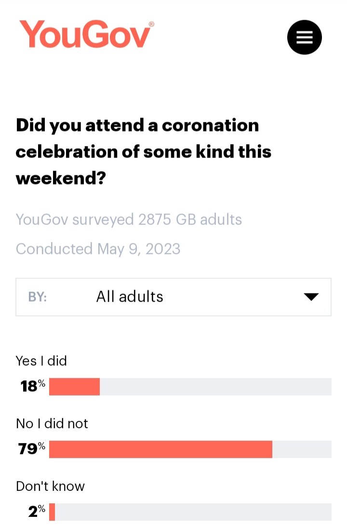Screen dimensions: 347x528
Task: Click the 'BY:' label in filter
Action: tap(38, 297)
